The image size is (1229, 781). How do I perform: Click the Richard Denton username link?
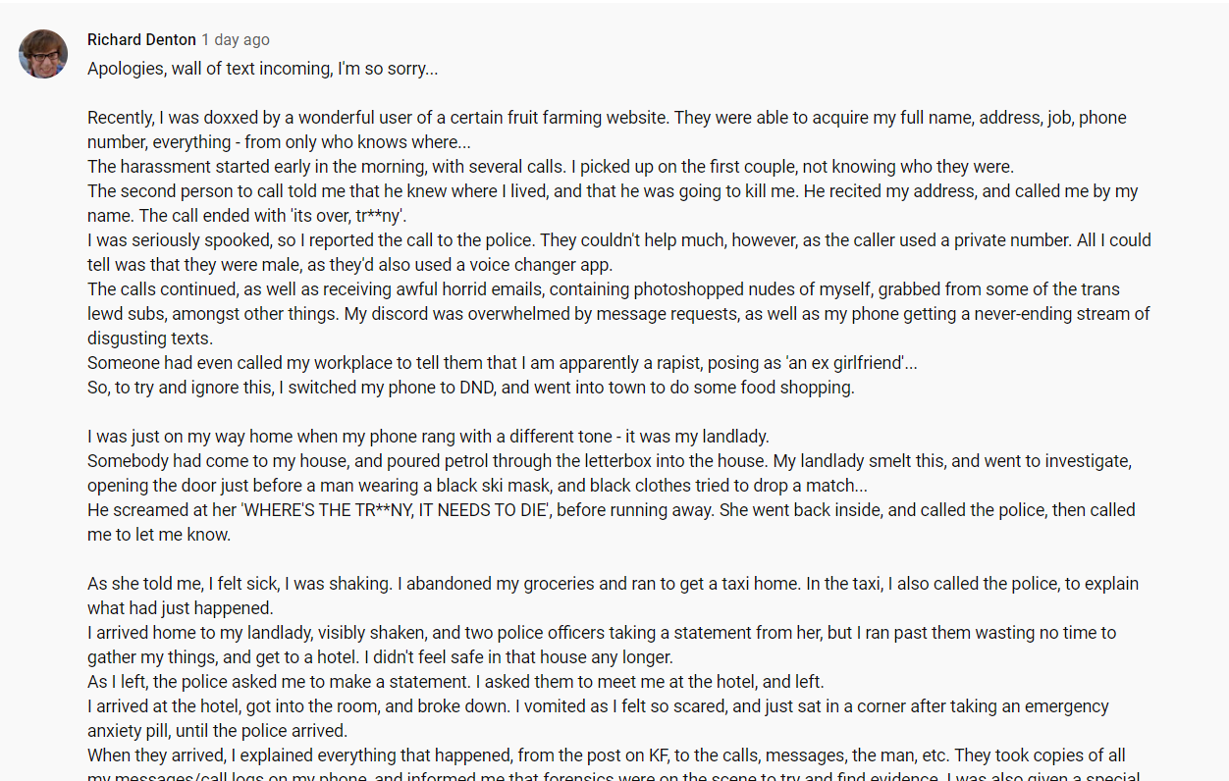(141, 40)
